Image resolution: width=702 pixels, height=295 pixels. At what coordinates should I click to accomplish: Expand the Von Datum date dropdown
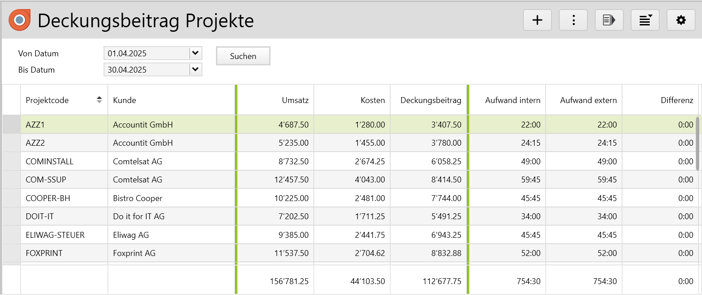[x=196, y=54]
